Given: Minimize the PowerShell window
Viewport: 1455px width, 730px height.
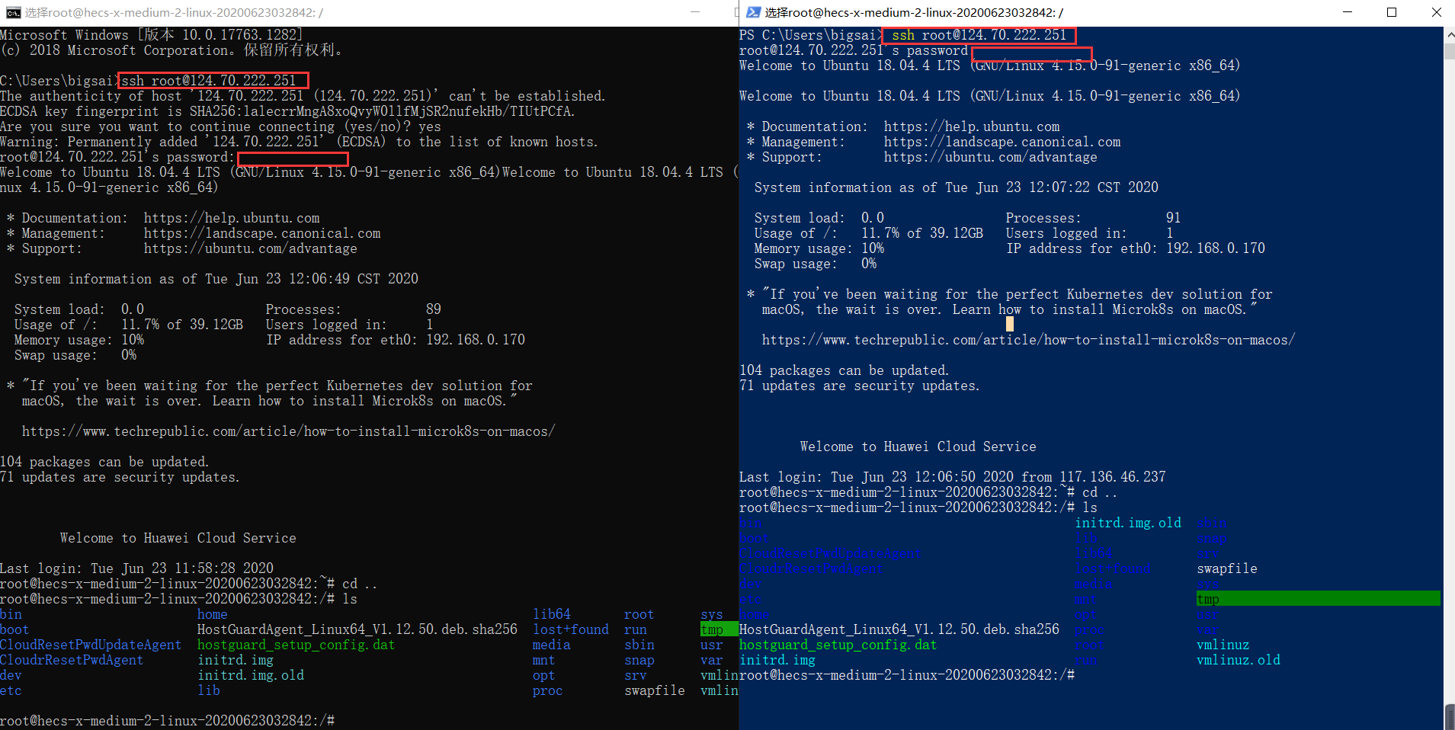Looking at the screenshot, I should tap(1348, 12).
